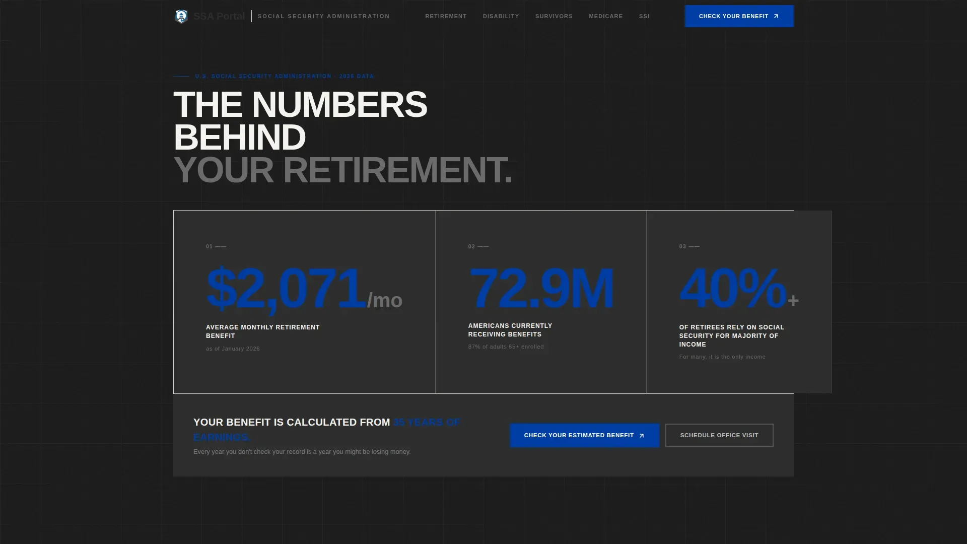Screen dimensions: 967x544
Task: Select the 40%+ stat figure
Action: coord(739,288)
